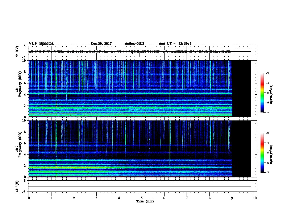Click the flat ch.3 voltage trace line

point(140,186)
